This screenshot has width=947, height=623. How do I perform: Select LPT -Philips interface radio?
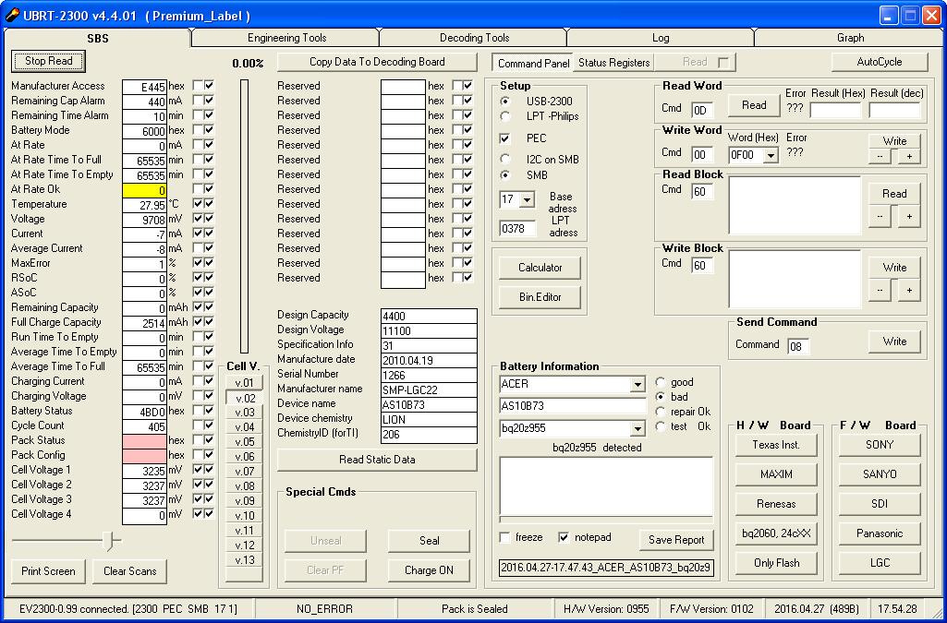click(x=504, y=115)
